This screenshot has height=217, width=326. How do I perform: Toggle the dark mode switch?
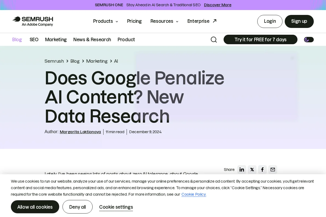pyautogui.click(x=309, y=40)
